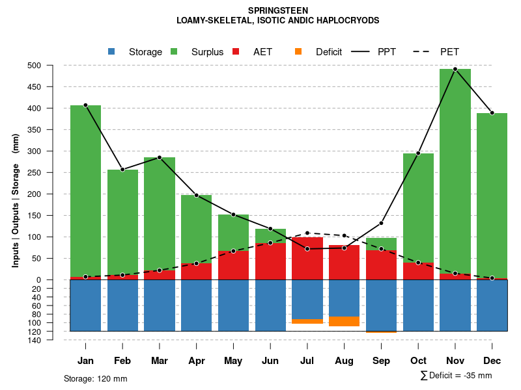
Task: Click the 'Storage: 120 mm' annotation
Action: pyautogui.click(x=95, y=378)
